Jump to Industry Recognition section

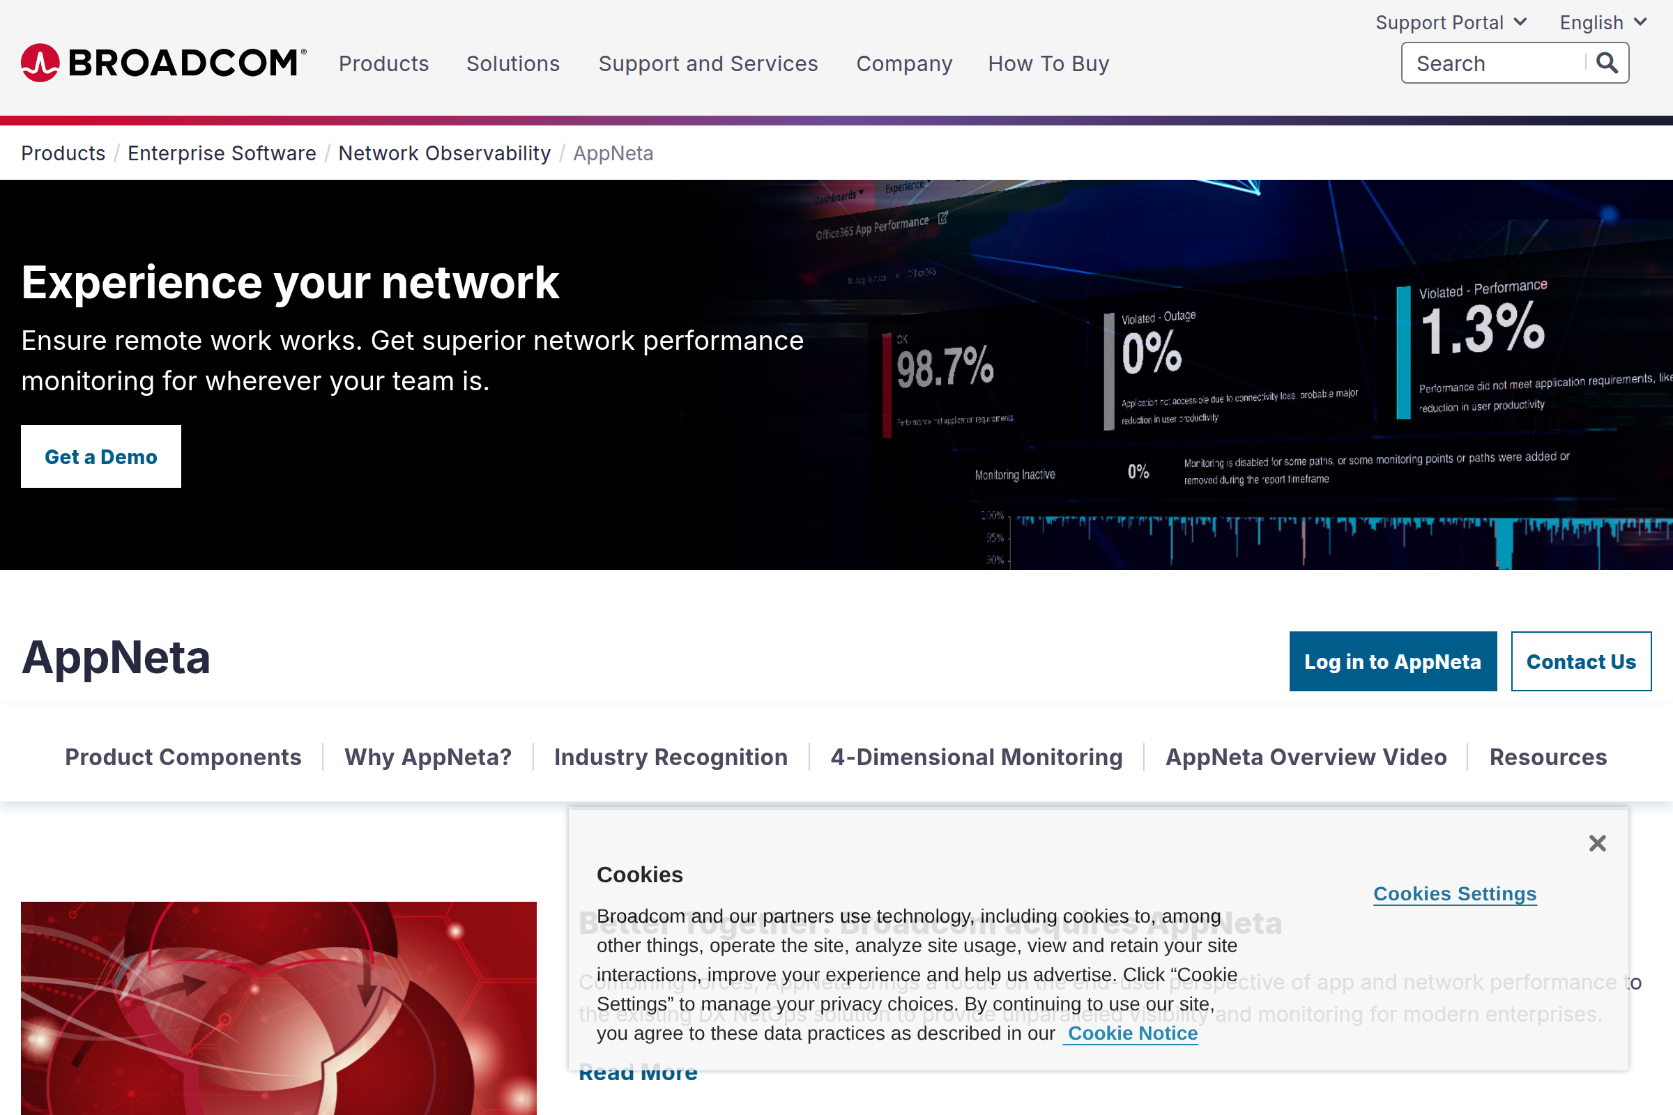click(671, 757)
